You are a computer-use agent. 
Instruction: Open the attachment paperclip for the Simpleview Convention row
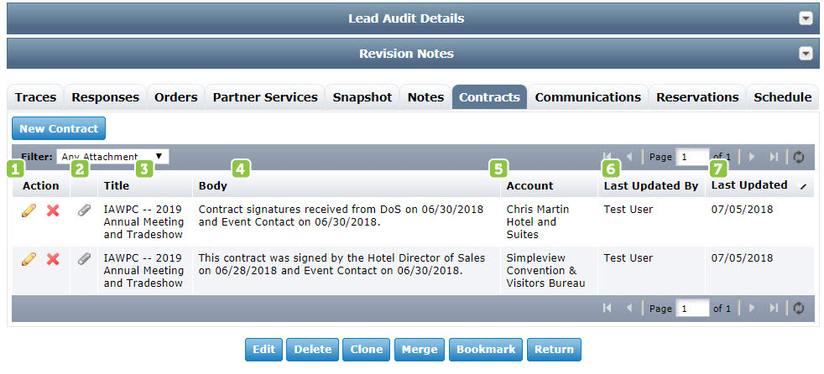(84, 259)
